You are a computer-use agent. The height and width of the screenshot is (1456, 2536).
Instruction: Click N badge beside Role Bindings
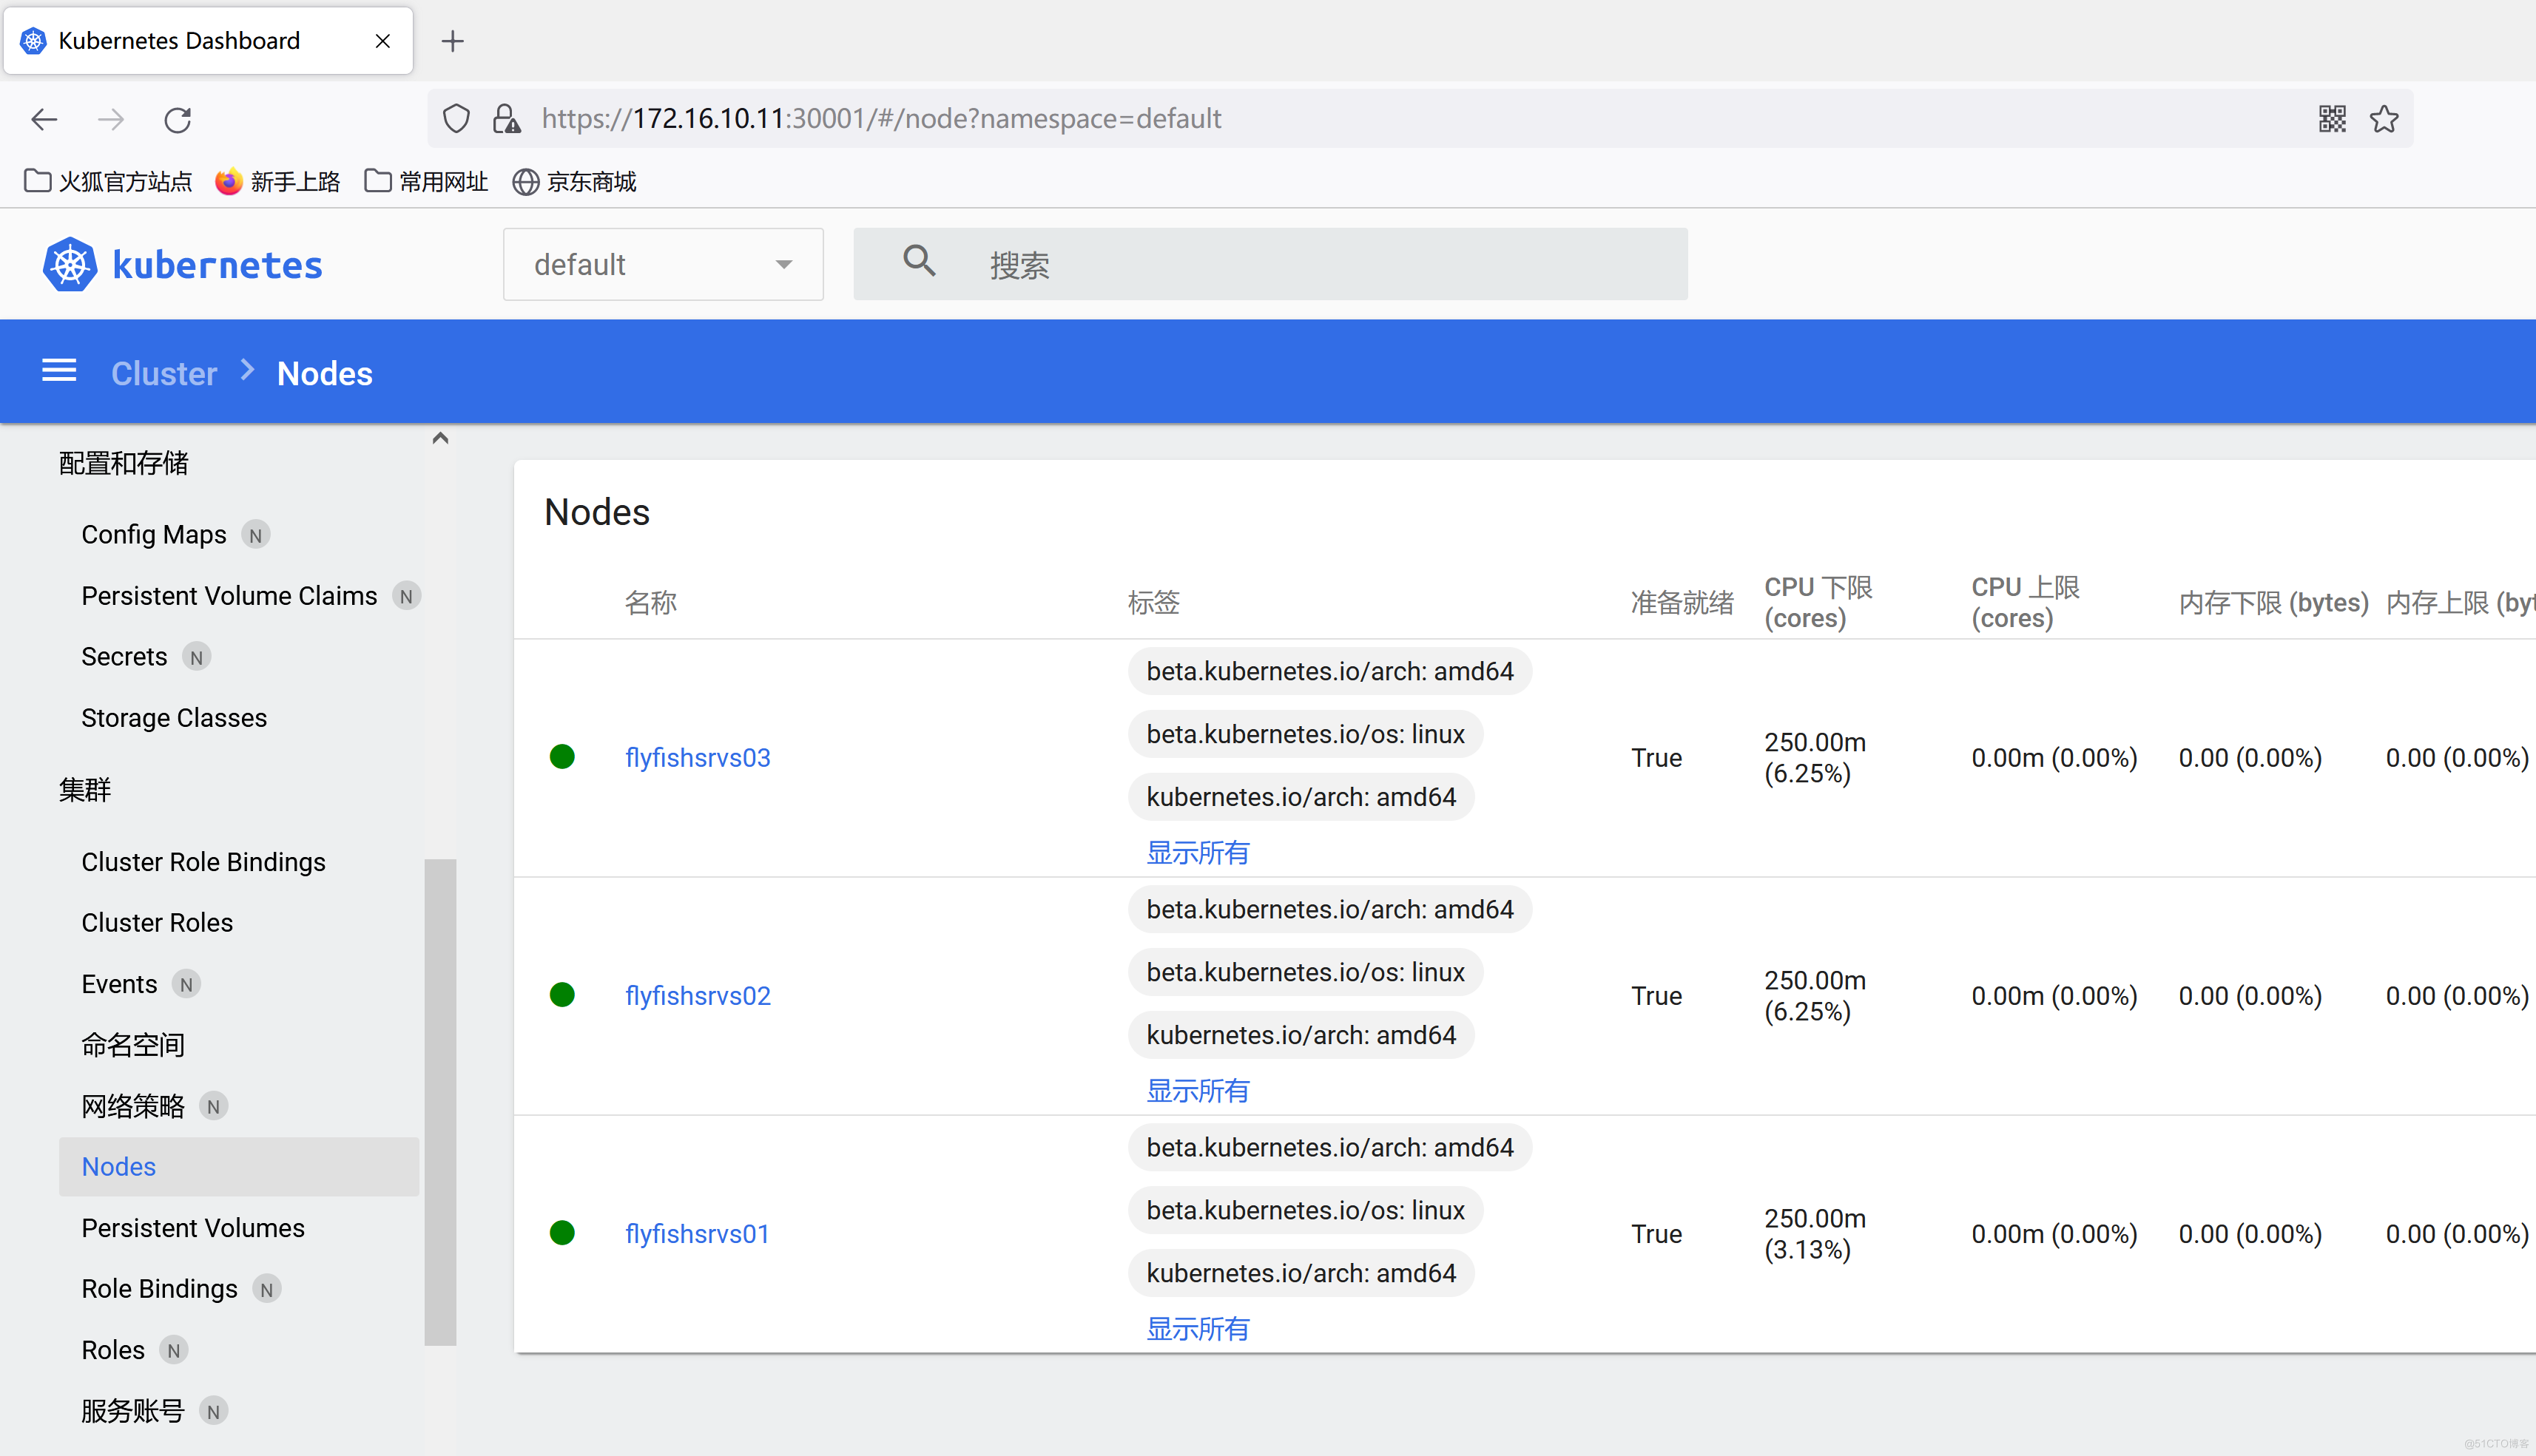(x=267, y=1289)
